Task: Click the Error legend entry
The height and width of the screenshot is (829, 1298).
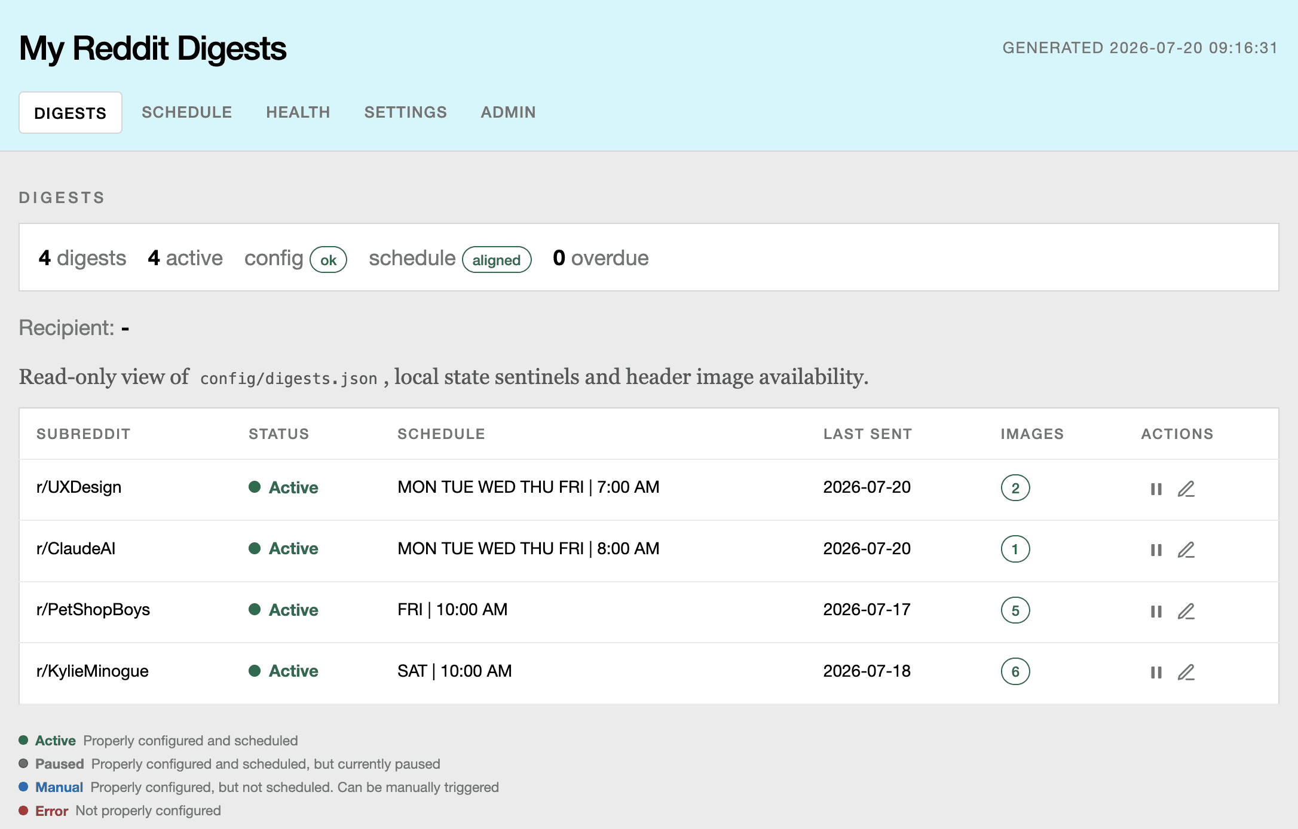Action: (120, 810)
